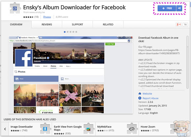Click Hover Zoom star rating (5763)
The image size is (191, 137).
150,130
